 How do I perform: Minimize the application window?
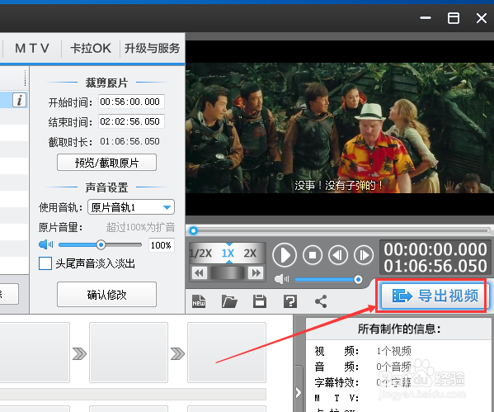tap(426, 18)
